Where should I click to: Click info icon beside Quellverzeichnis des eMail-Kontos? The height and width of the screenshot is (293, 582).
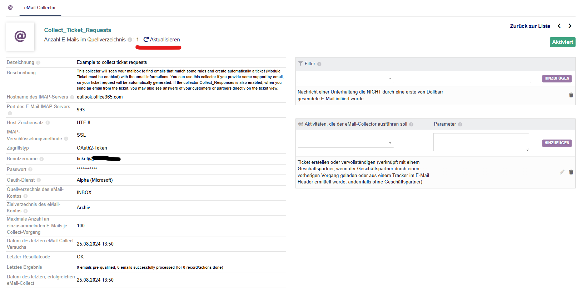tap(26, 196)
